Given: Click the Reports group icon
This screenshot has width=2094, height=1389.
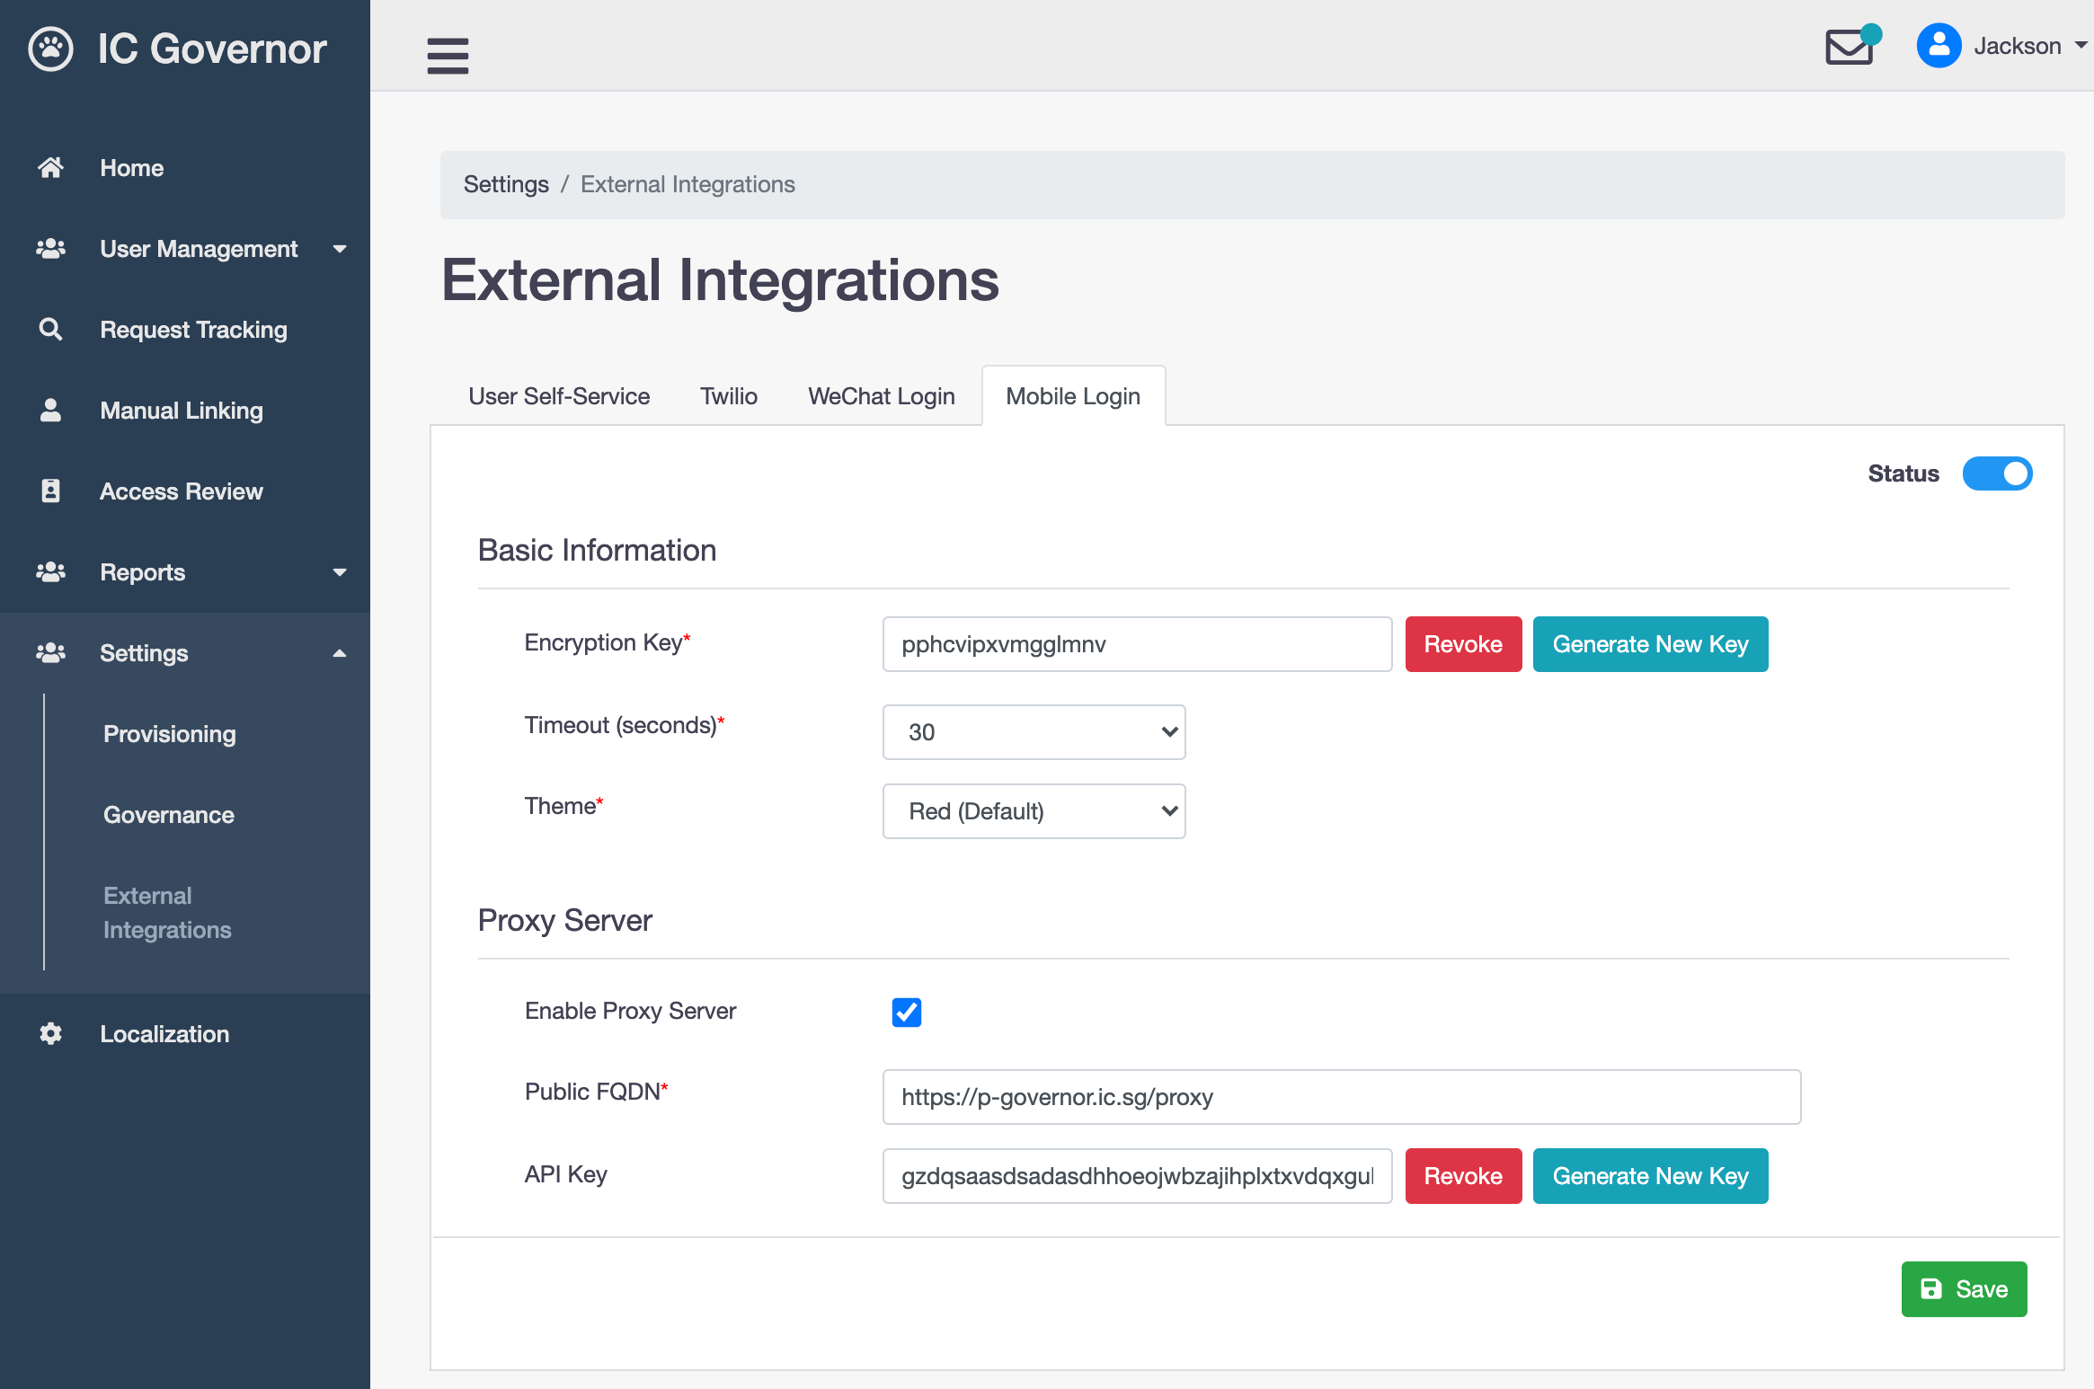Looking at the screenshot, I should (48, 572).
